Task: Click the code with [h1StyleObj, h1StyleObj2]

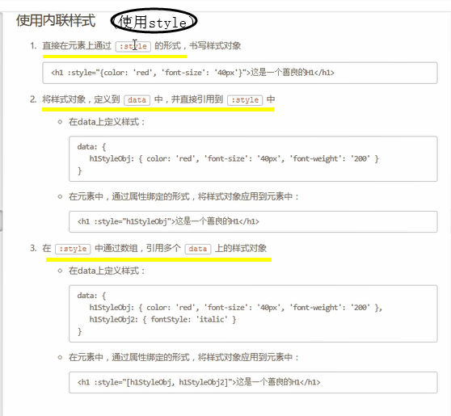Action: pyautogui.click(x=199, y=382)
